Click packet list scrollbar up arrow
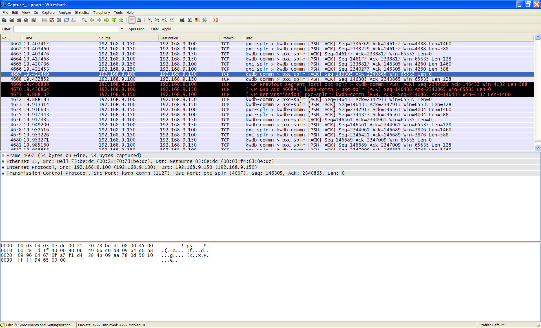Screen dimensions: 541x328 (538, 37)
